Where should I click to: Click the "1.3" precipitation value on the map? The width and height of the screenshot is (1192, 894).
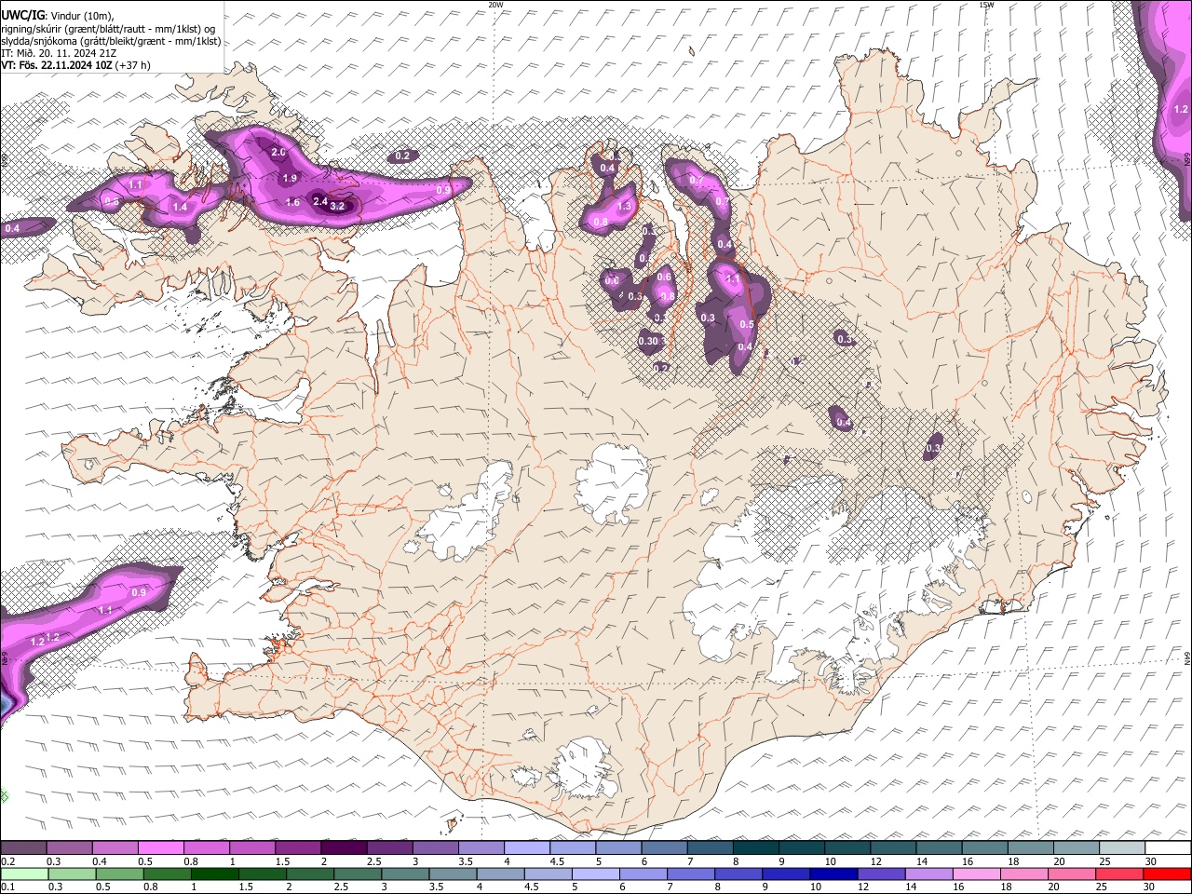[624, 206]
